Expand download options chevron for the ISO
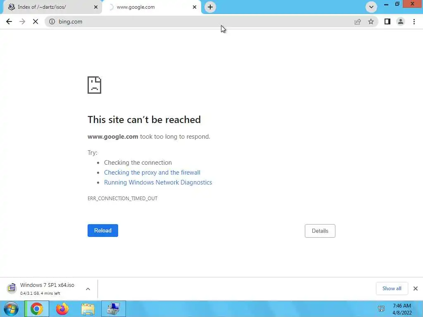423x317 pixels. pyautogui.click(x=88, y=289)
